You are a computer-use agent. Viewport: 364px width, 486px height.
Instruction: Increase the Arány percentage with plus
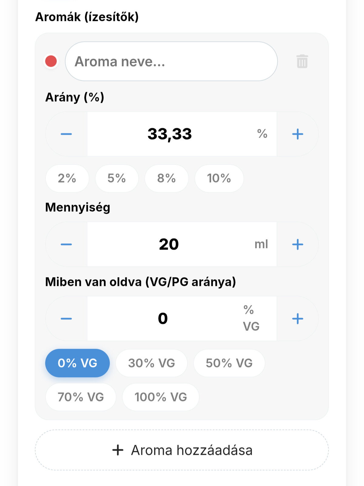[x=298, y=134]
